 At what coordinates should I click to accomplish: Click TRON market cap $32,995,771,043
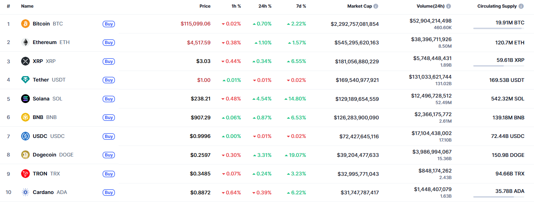coord(358,174)
